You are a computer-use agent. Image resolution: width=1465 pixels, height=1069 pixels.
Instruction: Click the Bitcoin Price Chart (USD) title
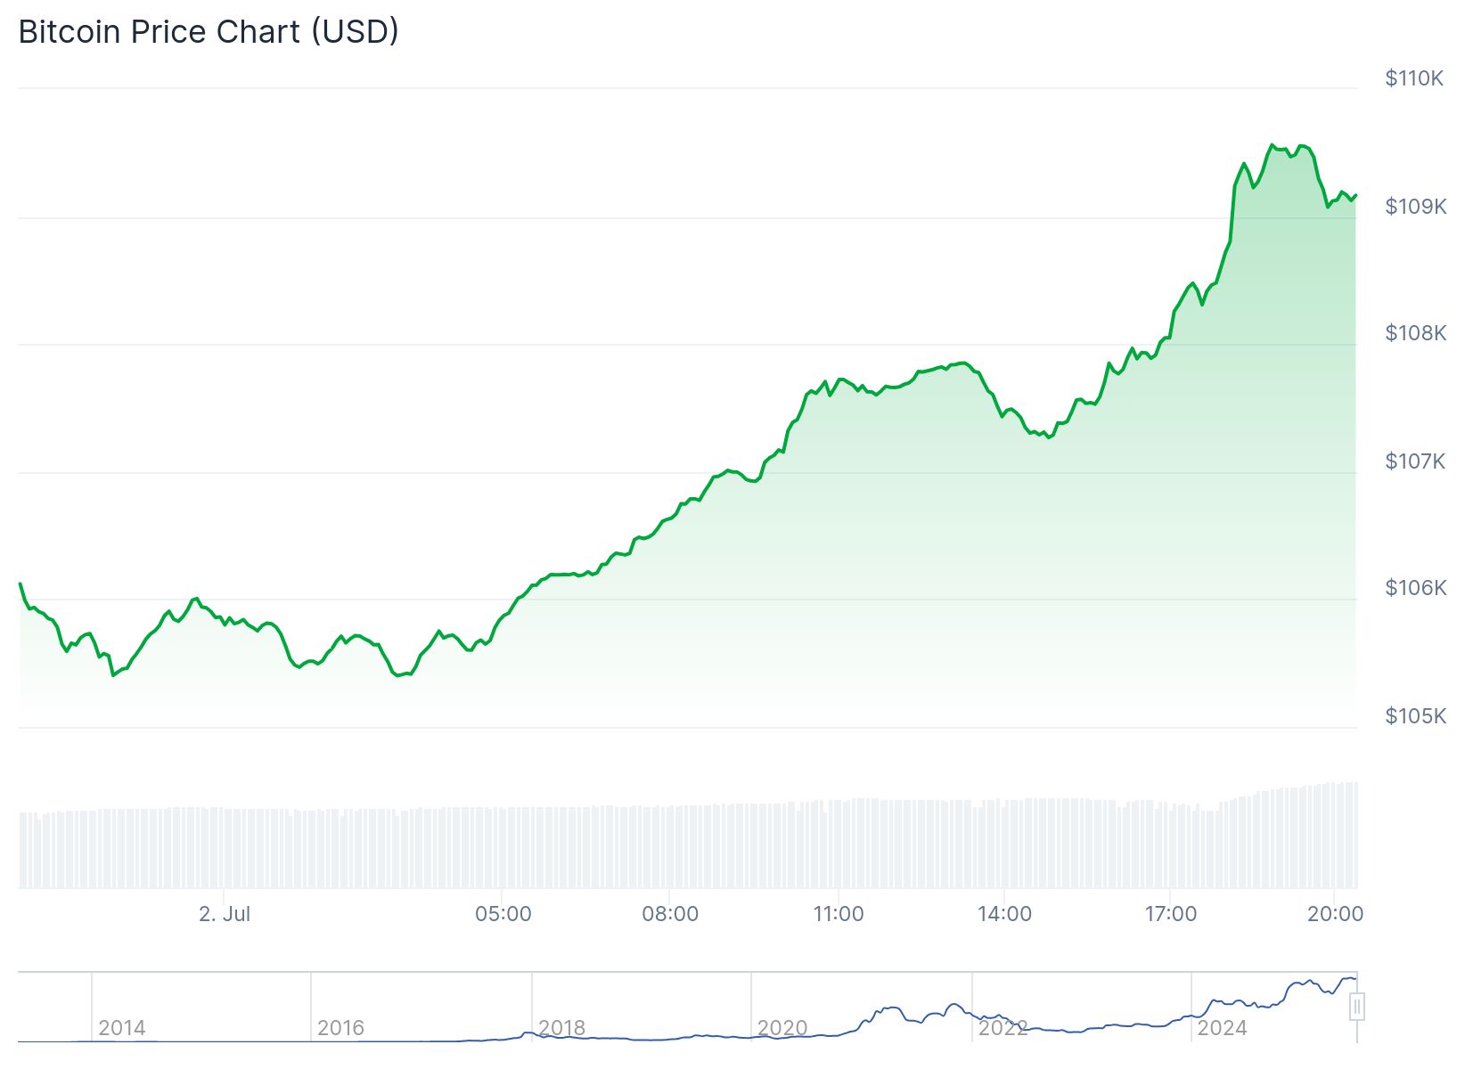[209, 31]
